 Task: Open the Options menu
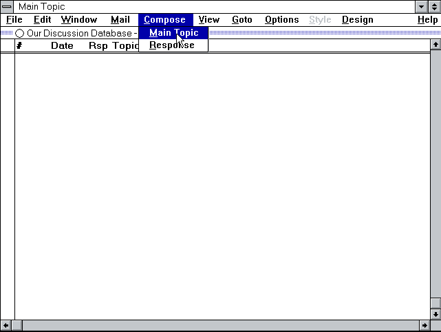coord(281,20)
